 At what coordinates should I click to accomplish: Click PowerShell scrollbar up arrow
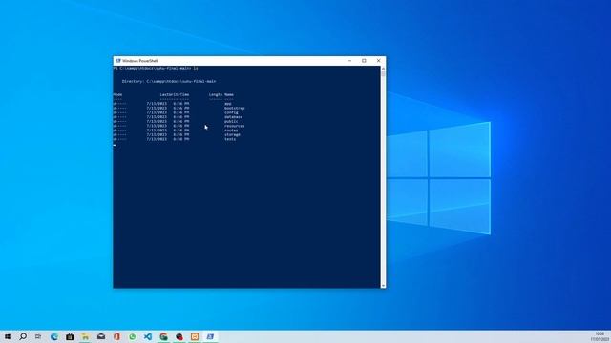[x=383, y=69]
